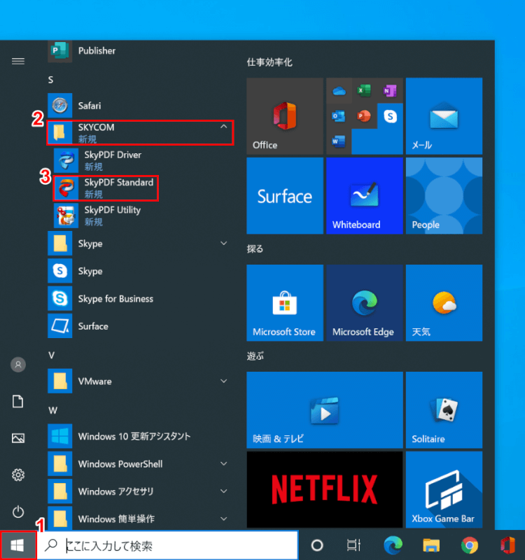Launch Safari from the app list

click(139, 106)
